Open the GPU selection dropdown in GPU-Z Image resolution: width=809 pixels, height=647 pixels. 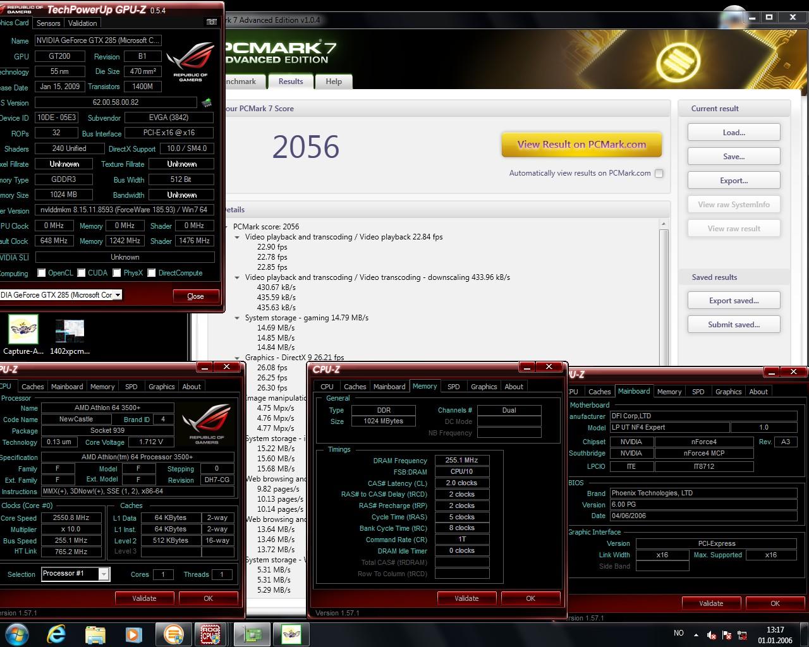118,295
